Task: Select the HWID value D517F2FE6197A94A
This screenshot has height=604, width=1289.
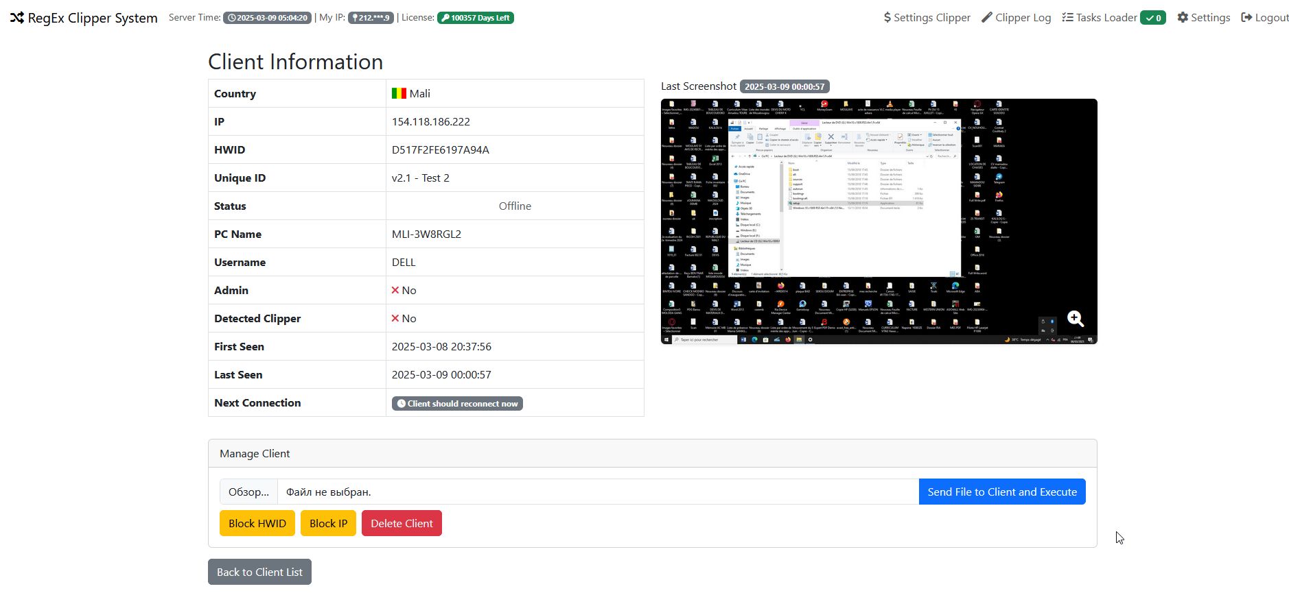Action: [x=441, y=149]
